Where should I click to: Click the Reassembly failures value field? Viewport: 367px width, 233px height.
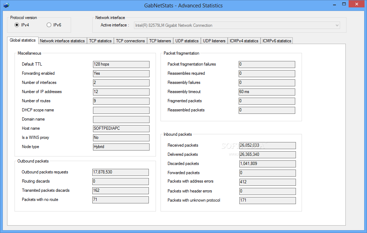(x=267, y=82)
